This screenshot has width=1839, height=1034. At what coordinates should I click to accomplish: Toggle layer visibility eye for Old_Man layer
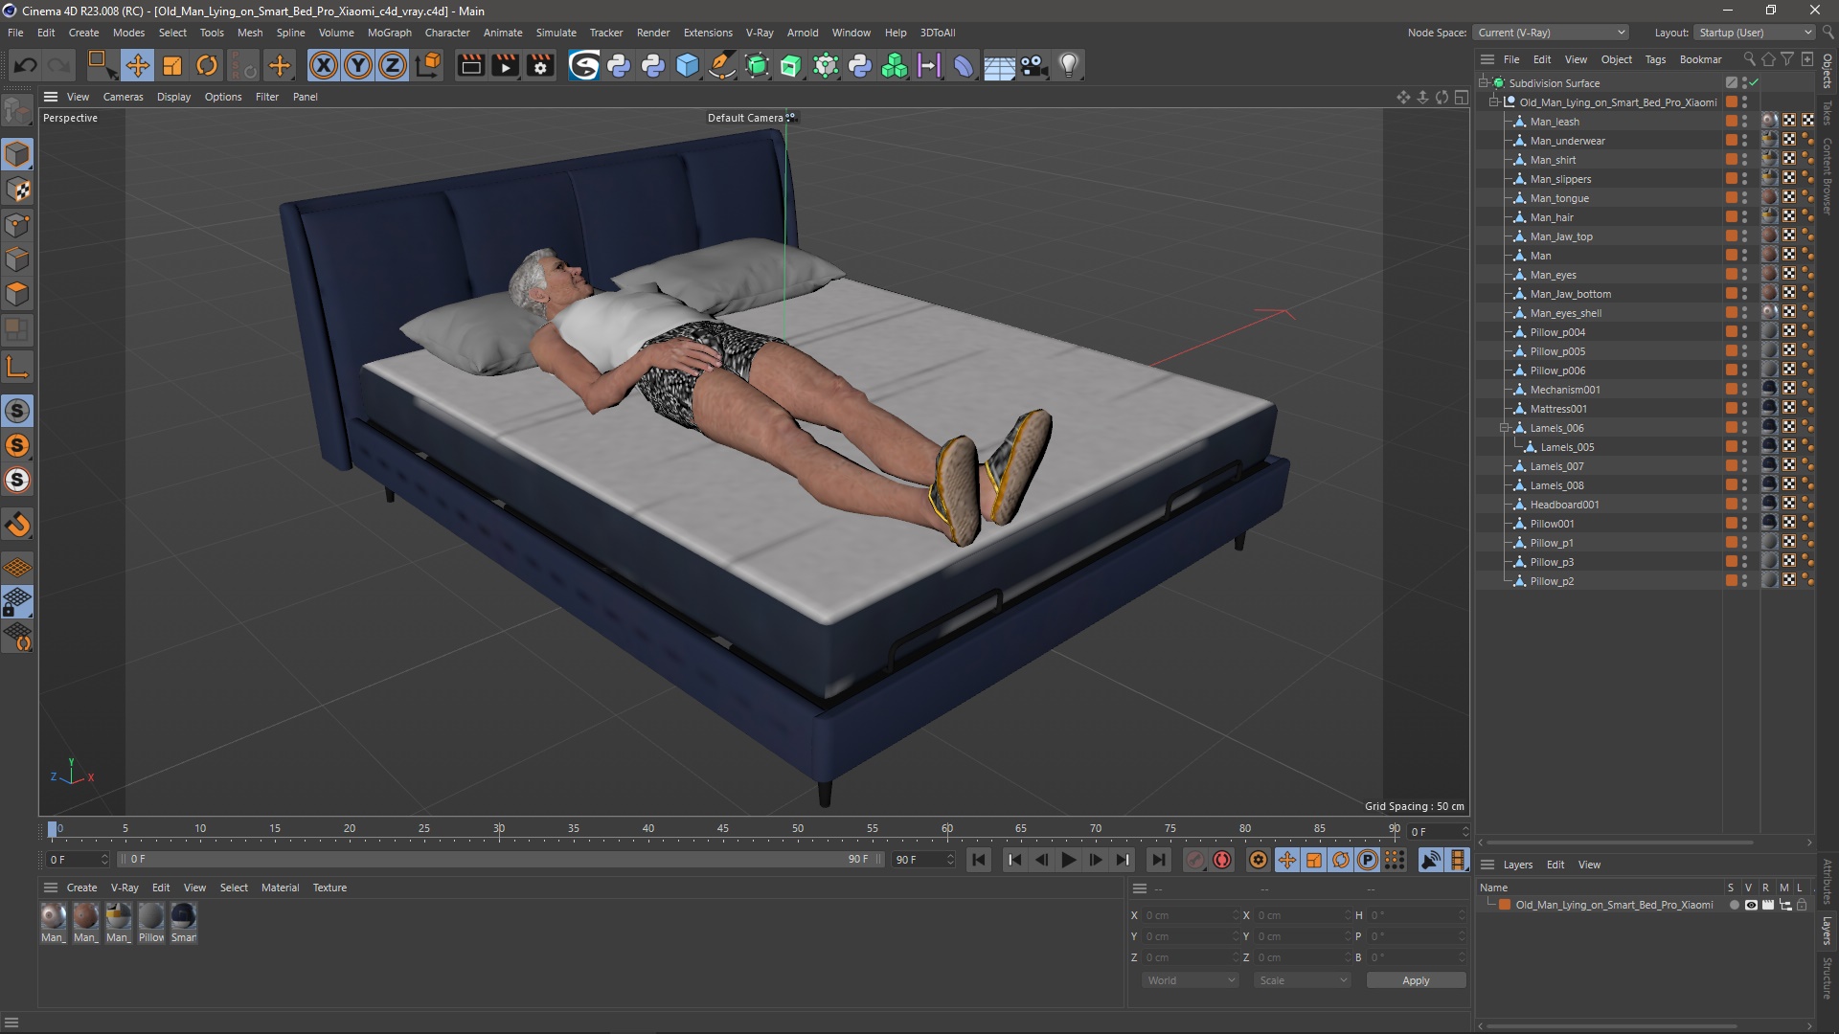[x=1751, y=905]
